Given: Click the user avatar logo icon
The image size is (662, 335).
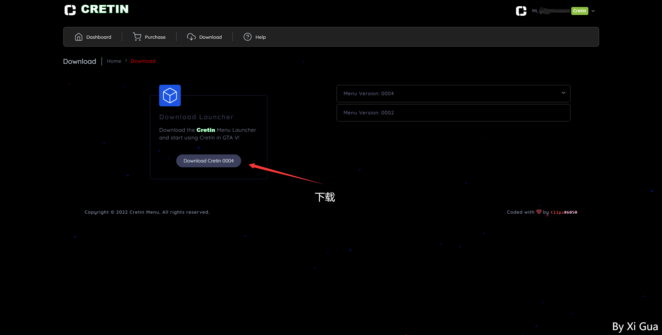Looking at the screenshot, I should [521, 11].
